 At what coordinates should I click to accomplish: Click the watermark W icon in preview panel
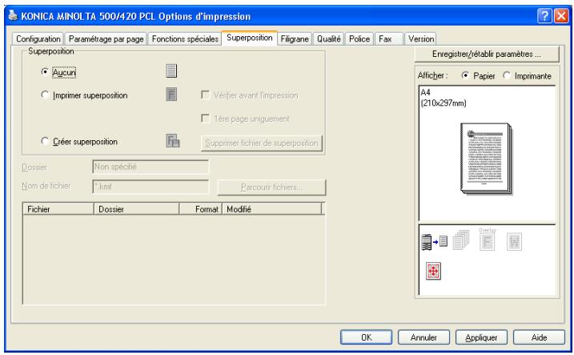[514, 242]
